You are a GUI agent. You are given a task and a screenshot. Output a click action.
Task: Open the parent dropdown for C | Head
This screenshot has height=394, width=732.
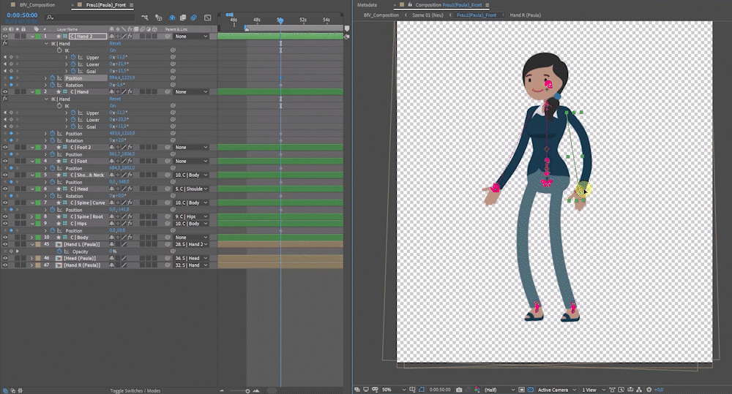(191, 189)
